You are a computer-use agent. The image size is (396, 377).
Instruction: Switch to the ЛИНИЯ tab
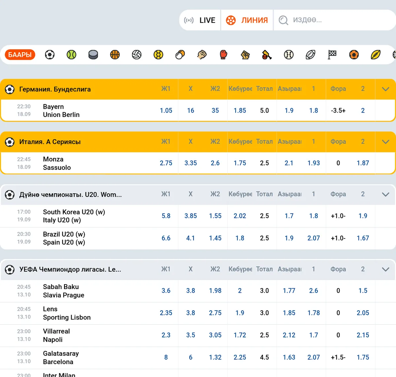click(247, 20)
